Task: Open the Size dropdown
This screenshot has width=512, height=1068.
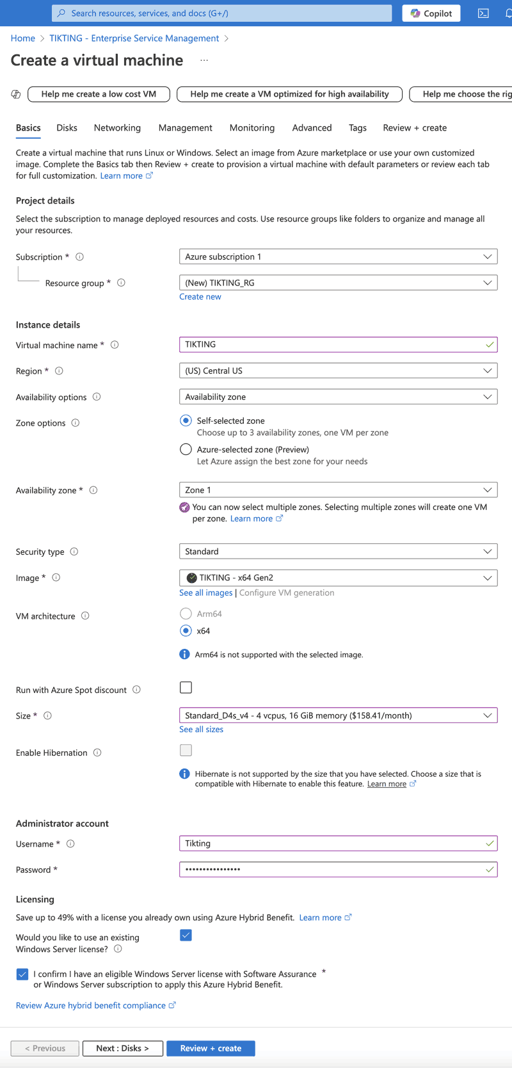Action: coord(338,715)
